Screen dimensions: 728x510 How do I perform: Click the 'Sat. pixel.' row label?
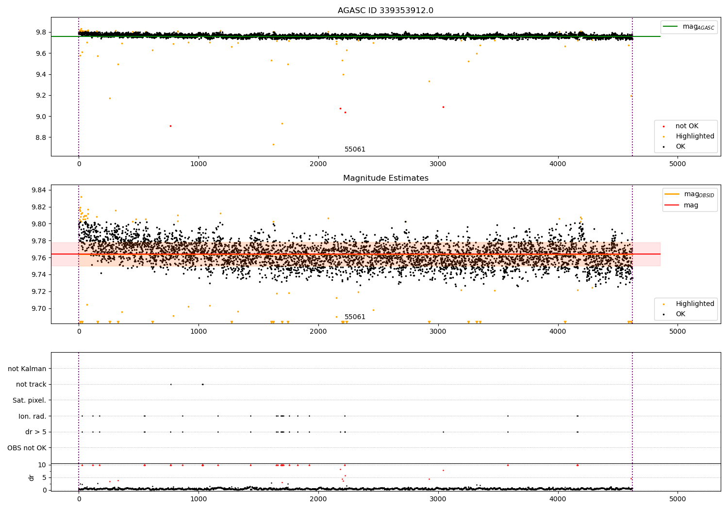30,400
